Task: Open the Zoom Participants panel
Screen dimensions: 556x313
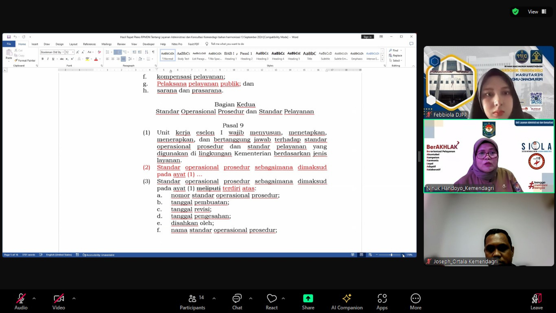Action: (x=193, y=302)
